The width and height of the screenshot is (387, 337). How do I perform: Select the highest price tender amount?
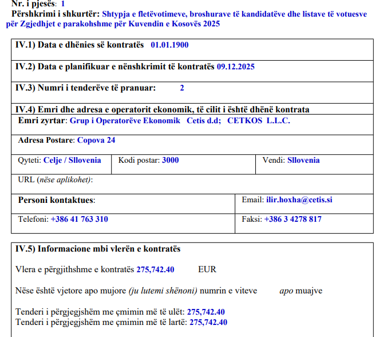click(208, 322)
